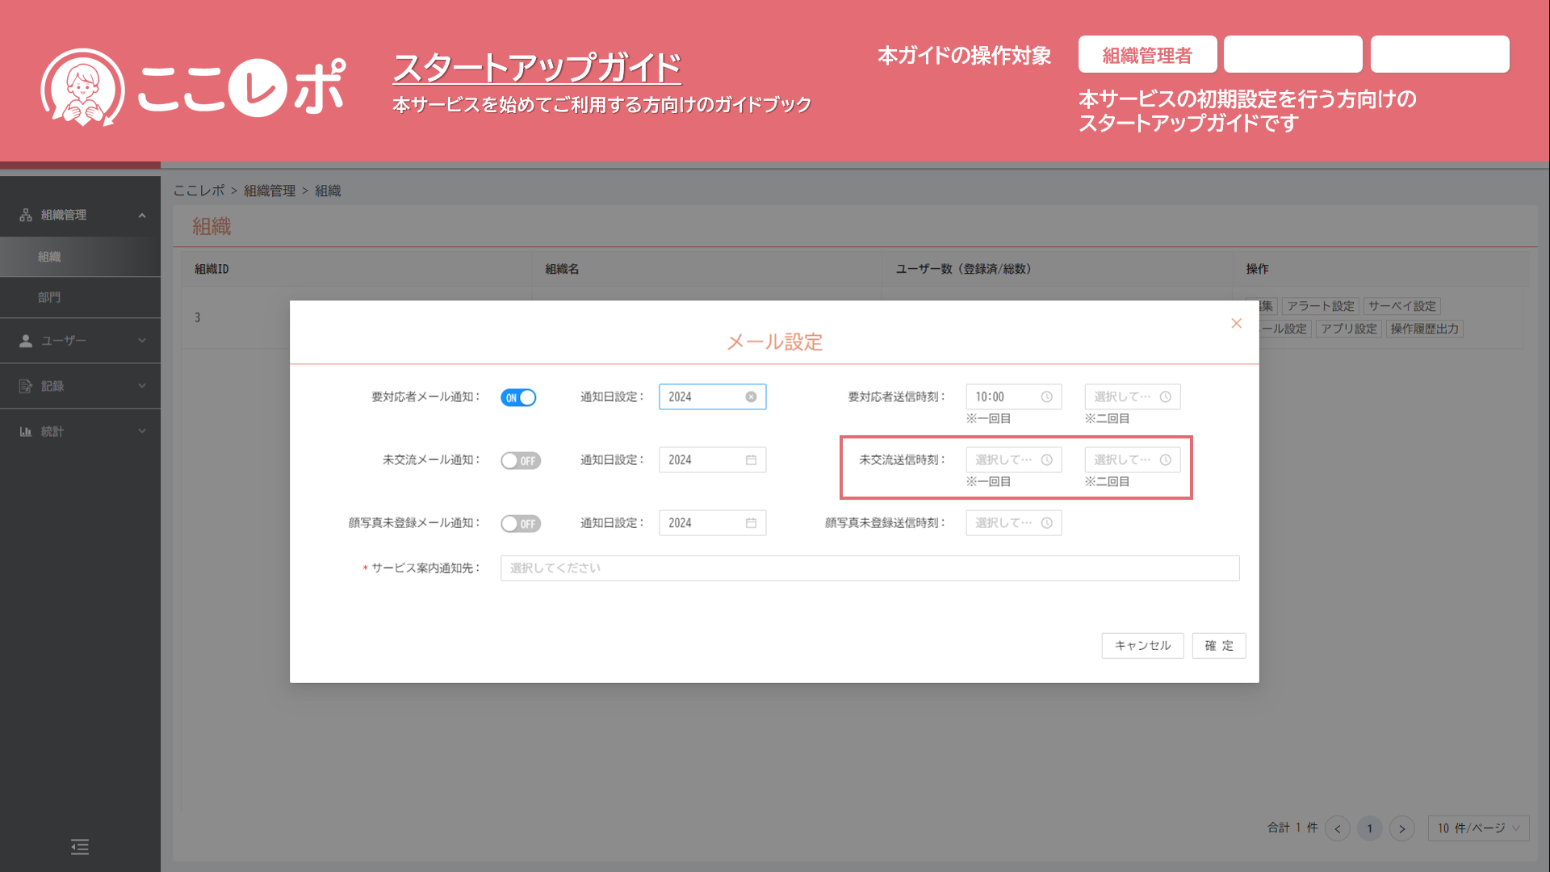Enable the 未交流メール通知 toggle
1550x872 pixels.
[520, 460]
